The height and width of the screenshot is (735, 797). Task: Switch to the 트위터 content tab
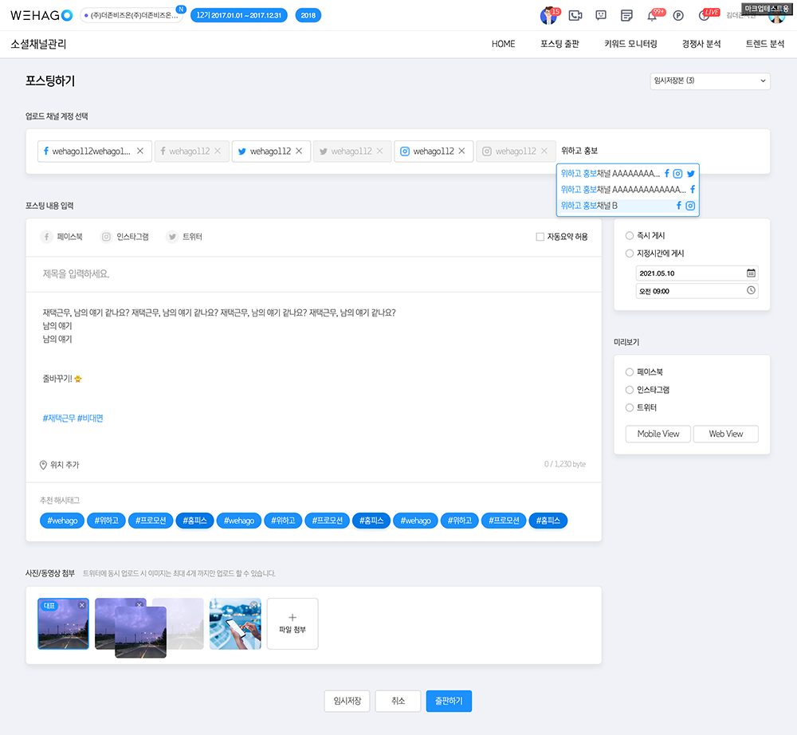pos(184,237)
